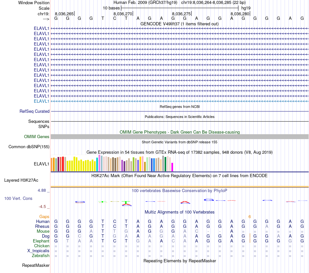This screenshot has height=273, width=309.
Task: Open the Multiz Alignments of 100 Vertebrates title
Action: 180,212
